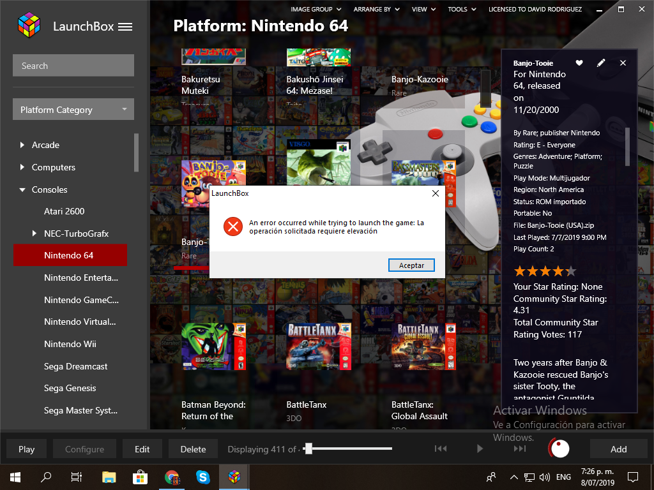Open People icon in system tray
This screenshot has height=490, width=654.
[x=491, y=477]
